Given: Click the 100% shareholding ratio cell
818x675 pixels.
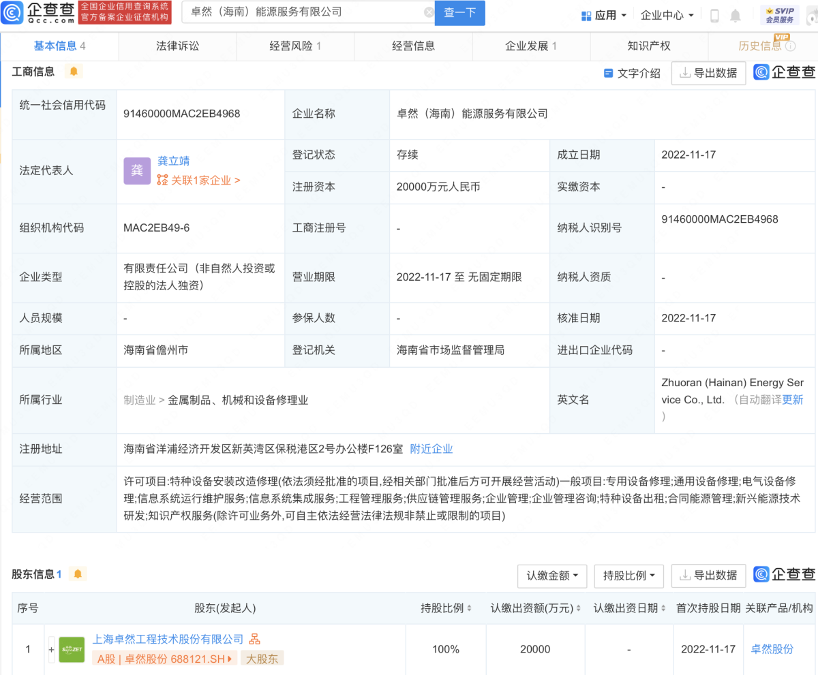Looking at the screenshot, I should coord(446,649).
